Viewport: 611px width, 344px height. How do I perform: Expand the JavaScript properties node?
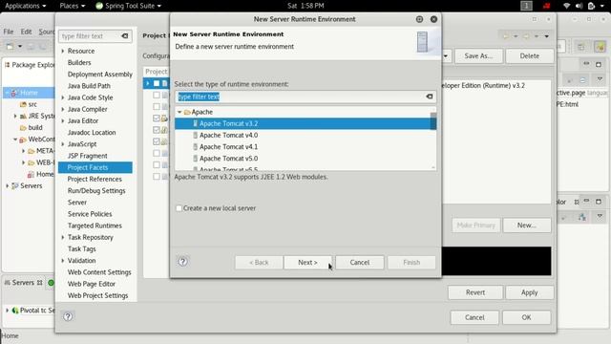coord(63,144)
